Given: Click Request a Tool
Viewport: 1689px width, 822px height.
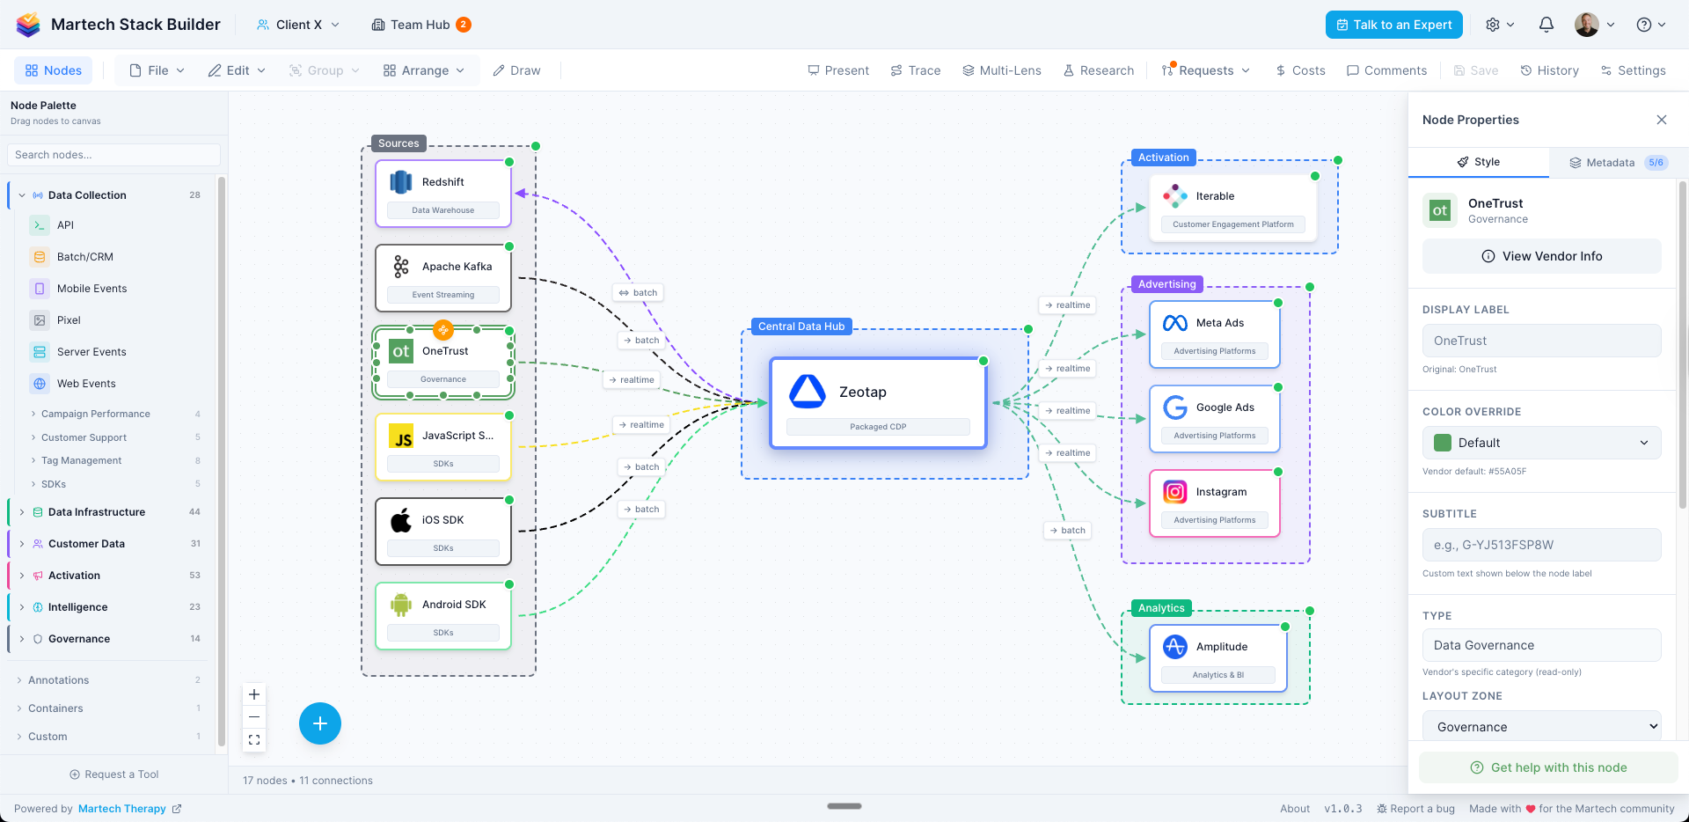Looking at the screenshot, I should pyautogui.click(x=114, y=774).
